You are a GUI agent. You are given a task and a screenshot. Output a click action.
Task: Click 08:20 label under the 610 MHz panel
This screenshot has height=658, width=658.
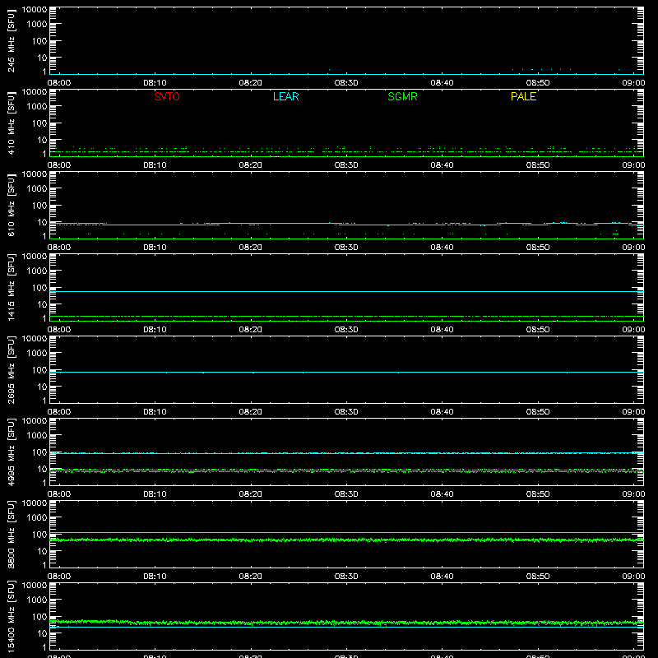pos(251,248)
